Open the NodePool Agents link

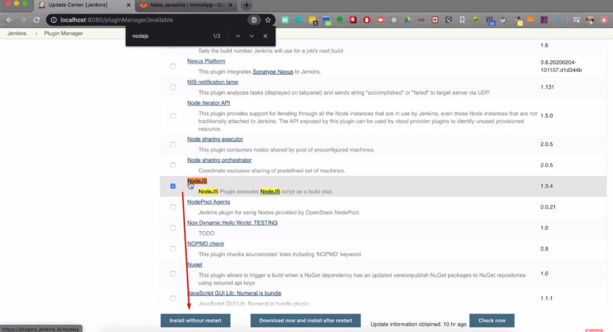[x=208, y=201]
